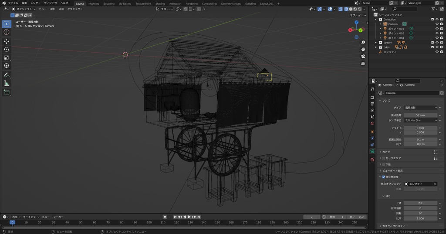
Task: Expand the カメラ panel section
Action: [x=386, y=152]
